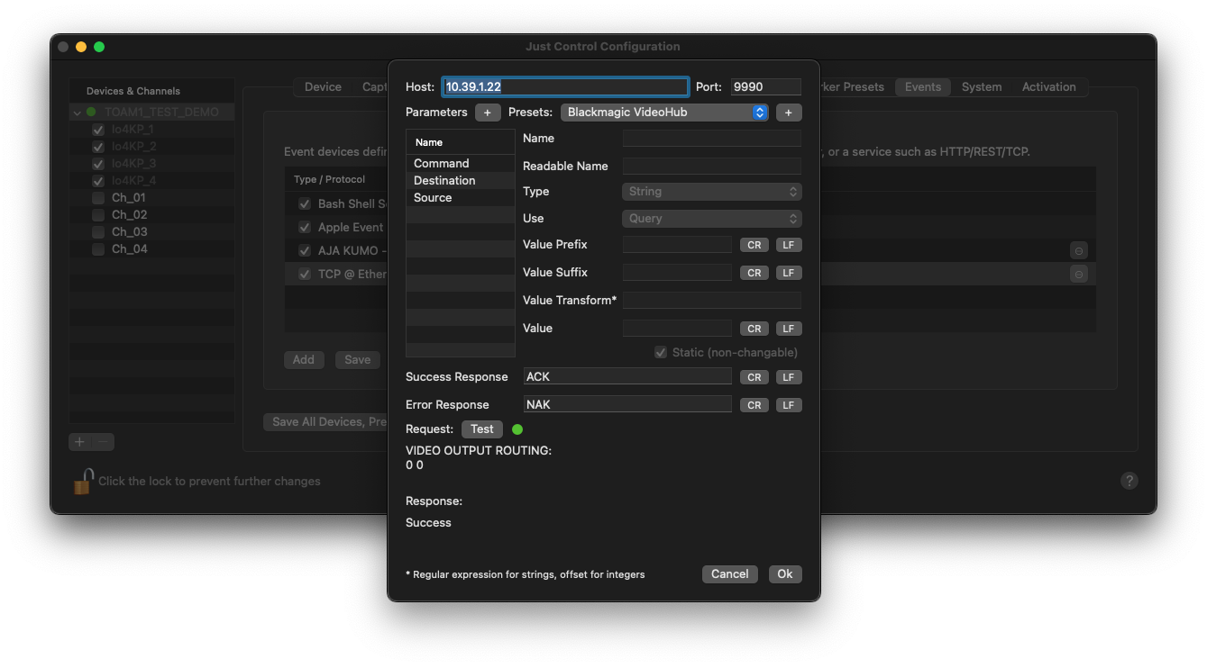Click the options icon on AJA KUMO row

[1078, 251]
